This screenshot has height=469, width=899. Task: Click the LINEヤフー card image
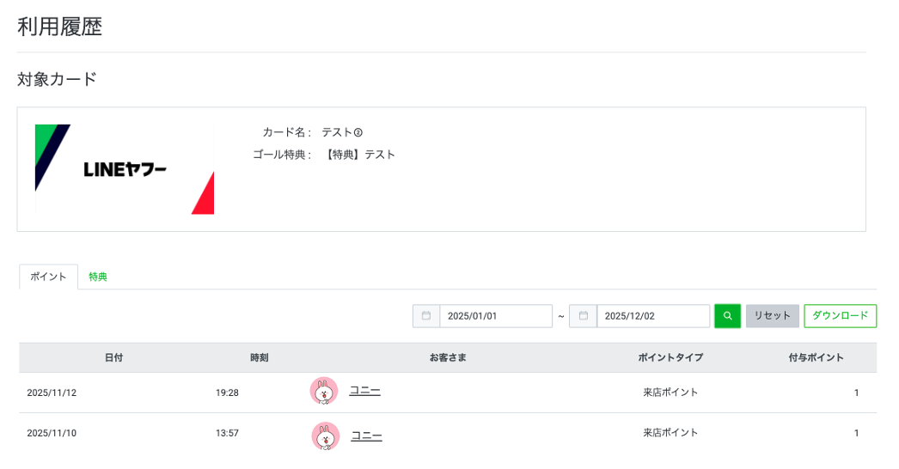[125, 169]
